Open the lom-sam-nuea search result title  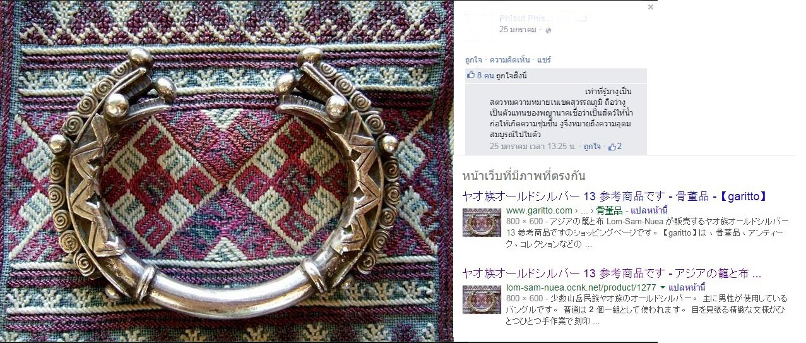pos(612,274)
